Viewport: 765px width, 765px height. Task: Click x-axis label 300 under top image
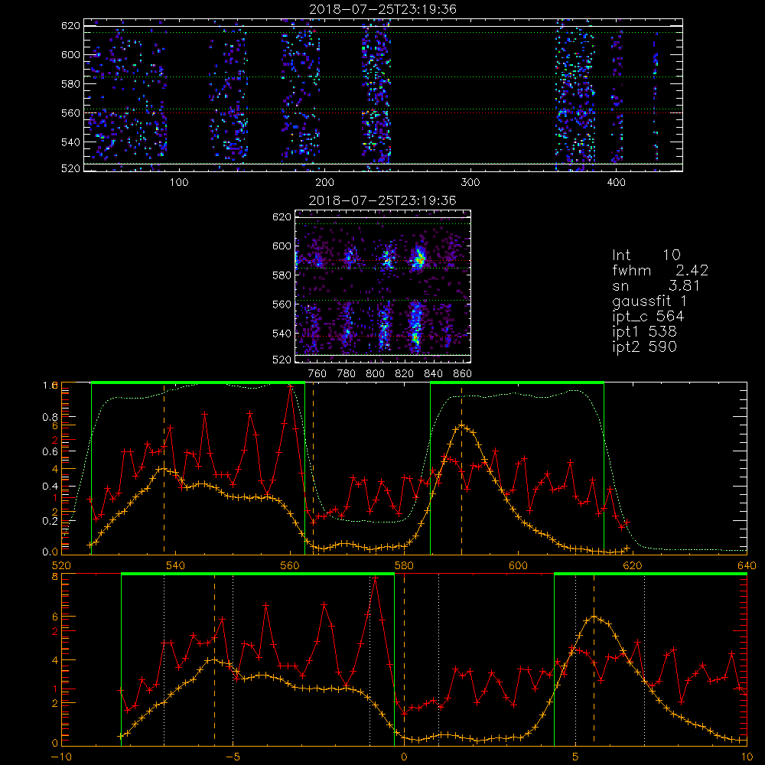470,183
